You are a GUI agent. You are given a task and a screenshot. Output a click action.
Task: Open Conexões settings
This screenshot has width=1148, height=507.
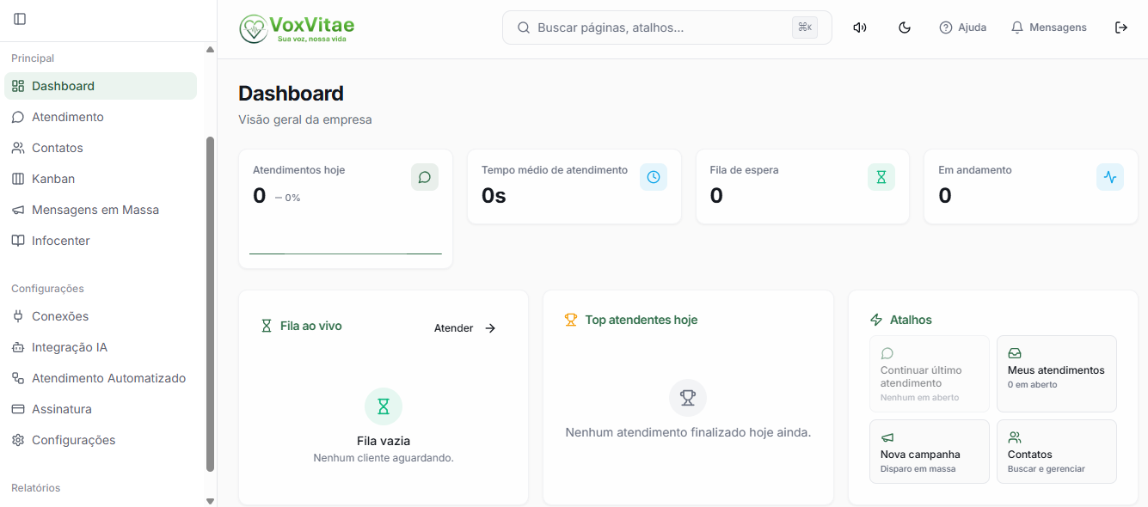coord(101,316)
